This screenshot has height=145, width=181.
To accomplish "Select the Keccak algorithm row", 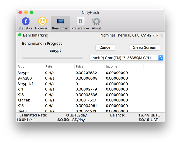I will coord(90,100).
